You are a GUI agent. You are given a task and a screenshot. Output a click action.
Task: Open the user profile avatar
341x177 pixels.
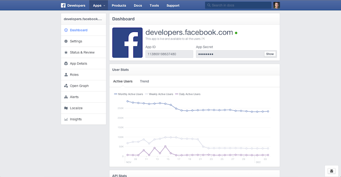(x=277, y=5)
